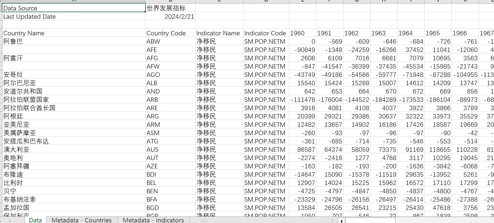This screenshot has width=494, height=223.
Task: Select the country name cell 孟加拉国
Action: click(x=74, y=208)
